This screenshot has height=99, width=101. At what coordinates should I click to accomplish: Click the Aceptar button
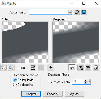(x=31, y=94)
